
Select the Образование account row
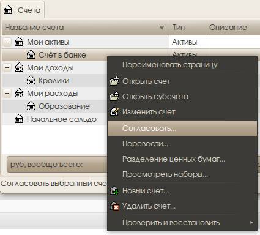tap(54, 106)
